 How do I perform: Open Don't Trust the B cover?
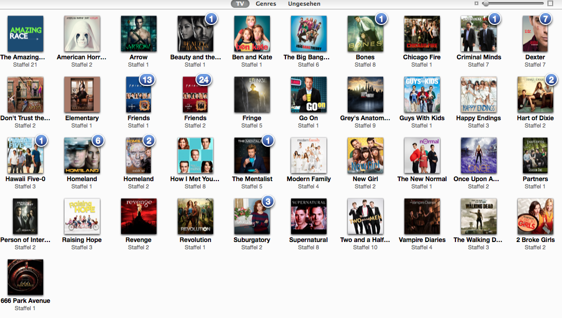25,95
